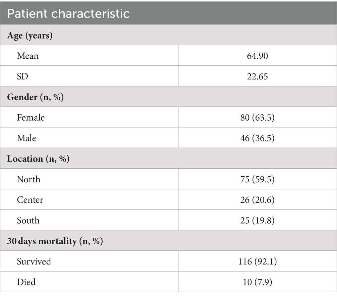Click the Gender (n, %) section heading
Screen dimensions: 337x297
click(35, 97)
